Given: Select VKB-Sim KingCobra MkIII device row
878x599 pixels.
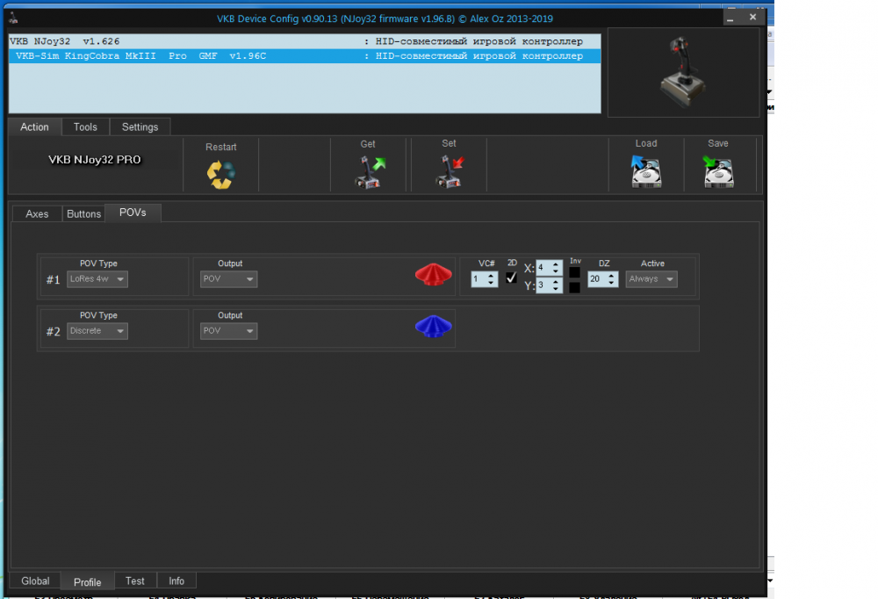Looking at the screenshot, I should [305, 56].
